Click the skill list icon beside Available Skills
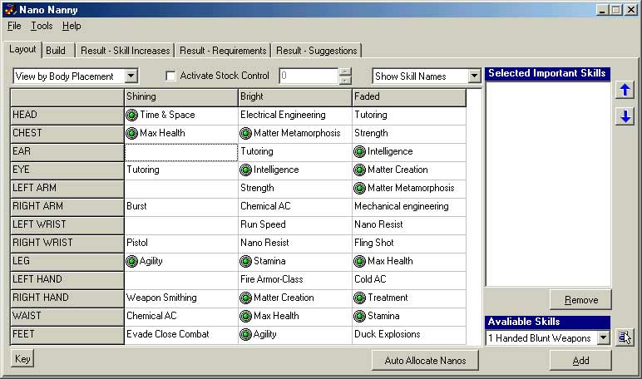This screenshot has height=379, width=642. pos(625,337)
